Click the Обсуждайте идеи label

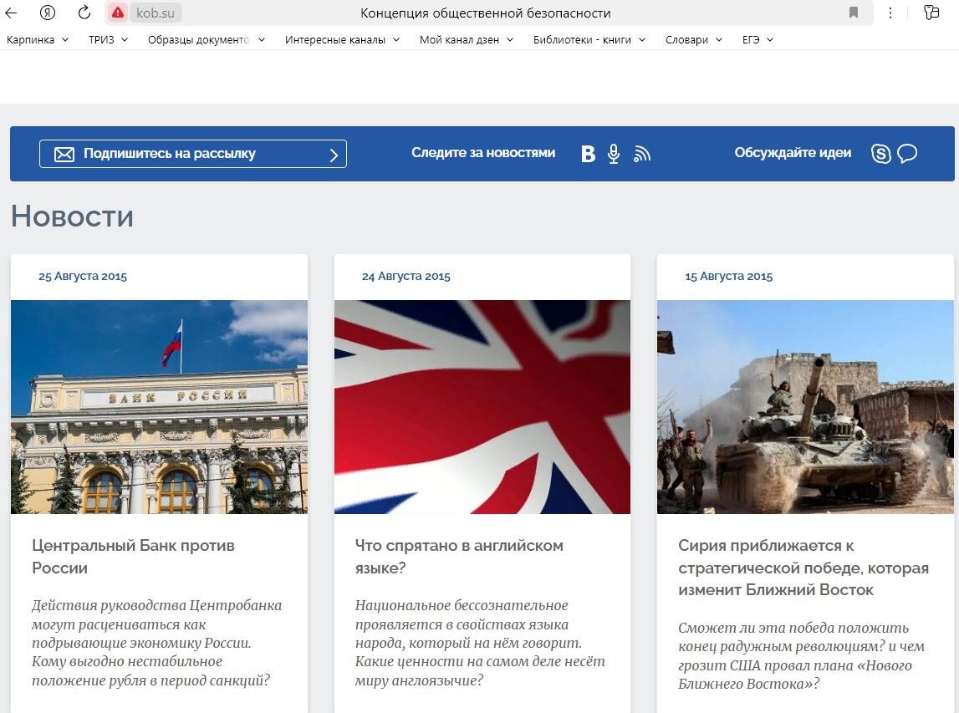tap(793, 153)
